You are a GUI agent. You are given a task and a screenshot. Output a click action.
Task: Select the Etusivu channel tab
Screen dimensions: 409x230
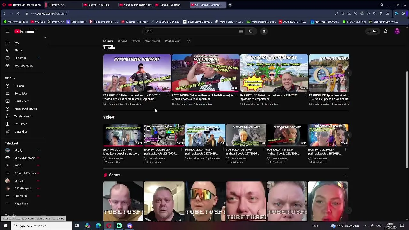tap(108, 41)
